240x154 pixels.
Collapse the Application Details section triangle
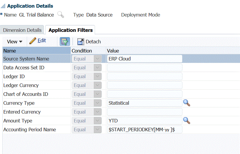pyautogui.click(x=3, y=6)
